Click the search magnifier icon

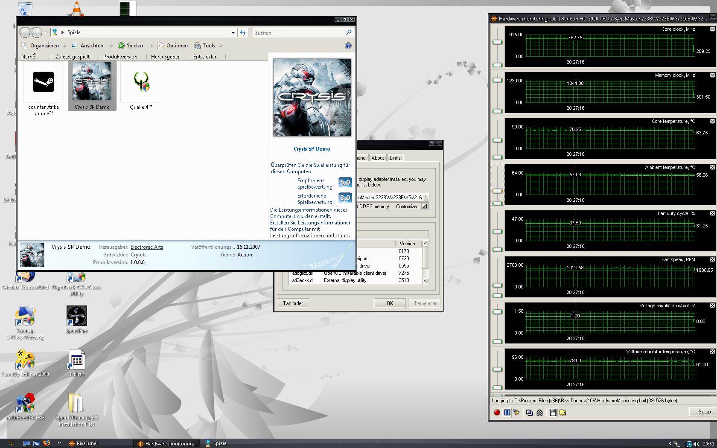[349, 32]
